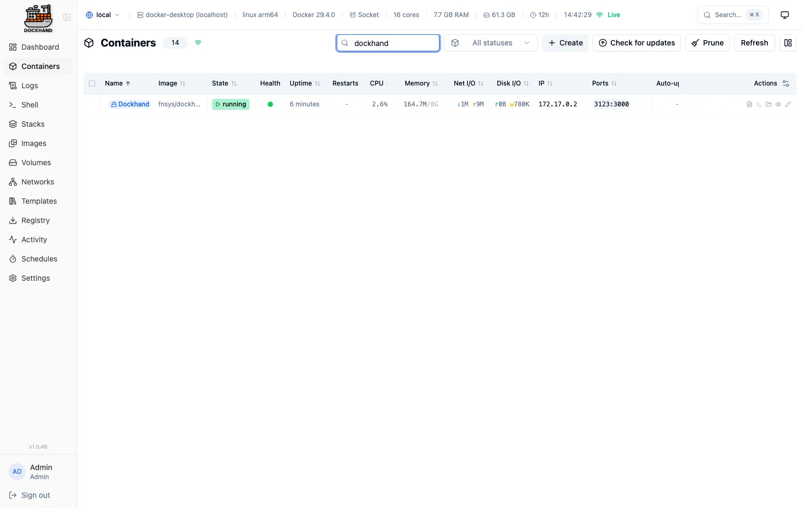Click the container count badge 14

coord(175,43)
